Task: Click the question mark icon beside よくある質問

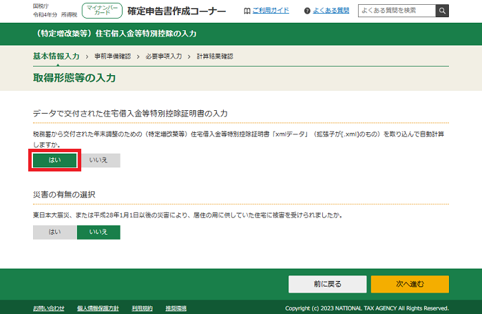Action: coord(308,11)
